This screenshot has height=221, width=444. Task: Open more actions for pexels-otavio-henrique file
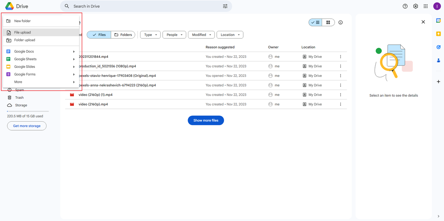(341, 76)
